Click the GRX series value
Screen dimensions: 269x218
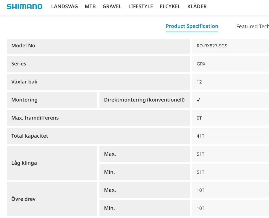click(201, 64)
